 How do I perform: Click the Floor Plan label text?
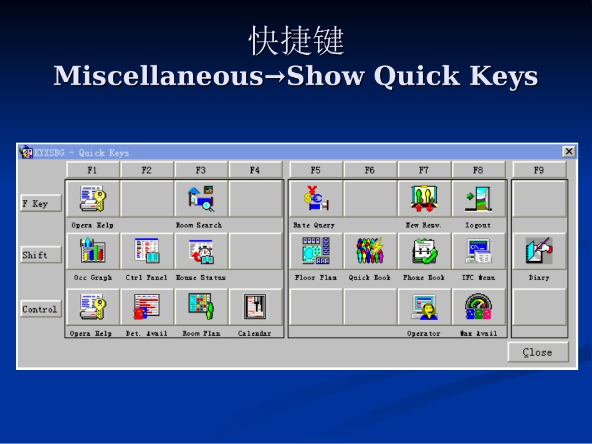click(316, 278)
